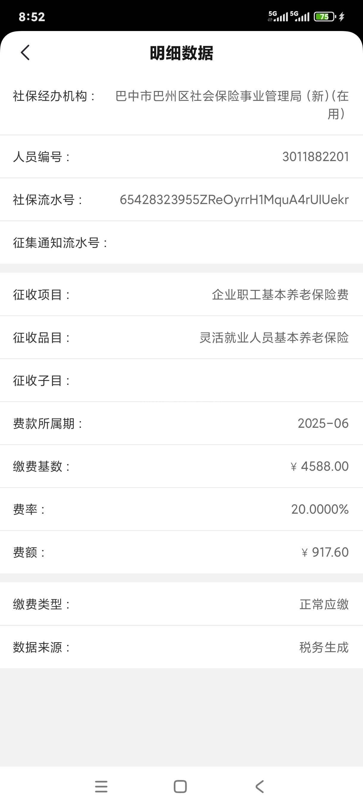This screenshot has width=363, height=809.
Task: Tap the 缴费类型 value 正常应缴
Action: coord(324,604)
